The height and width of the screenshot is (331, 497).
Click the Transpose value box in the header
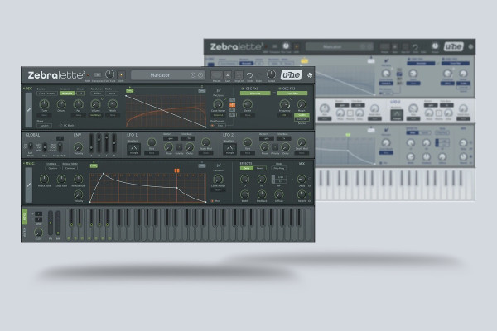tap(98, 75)
